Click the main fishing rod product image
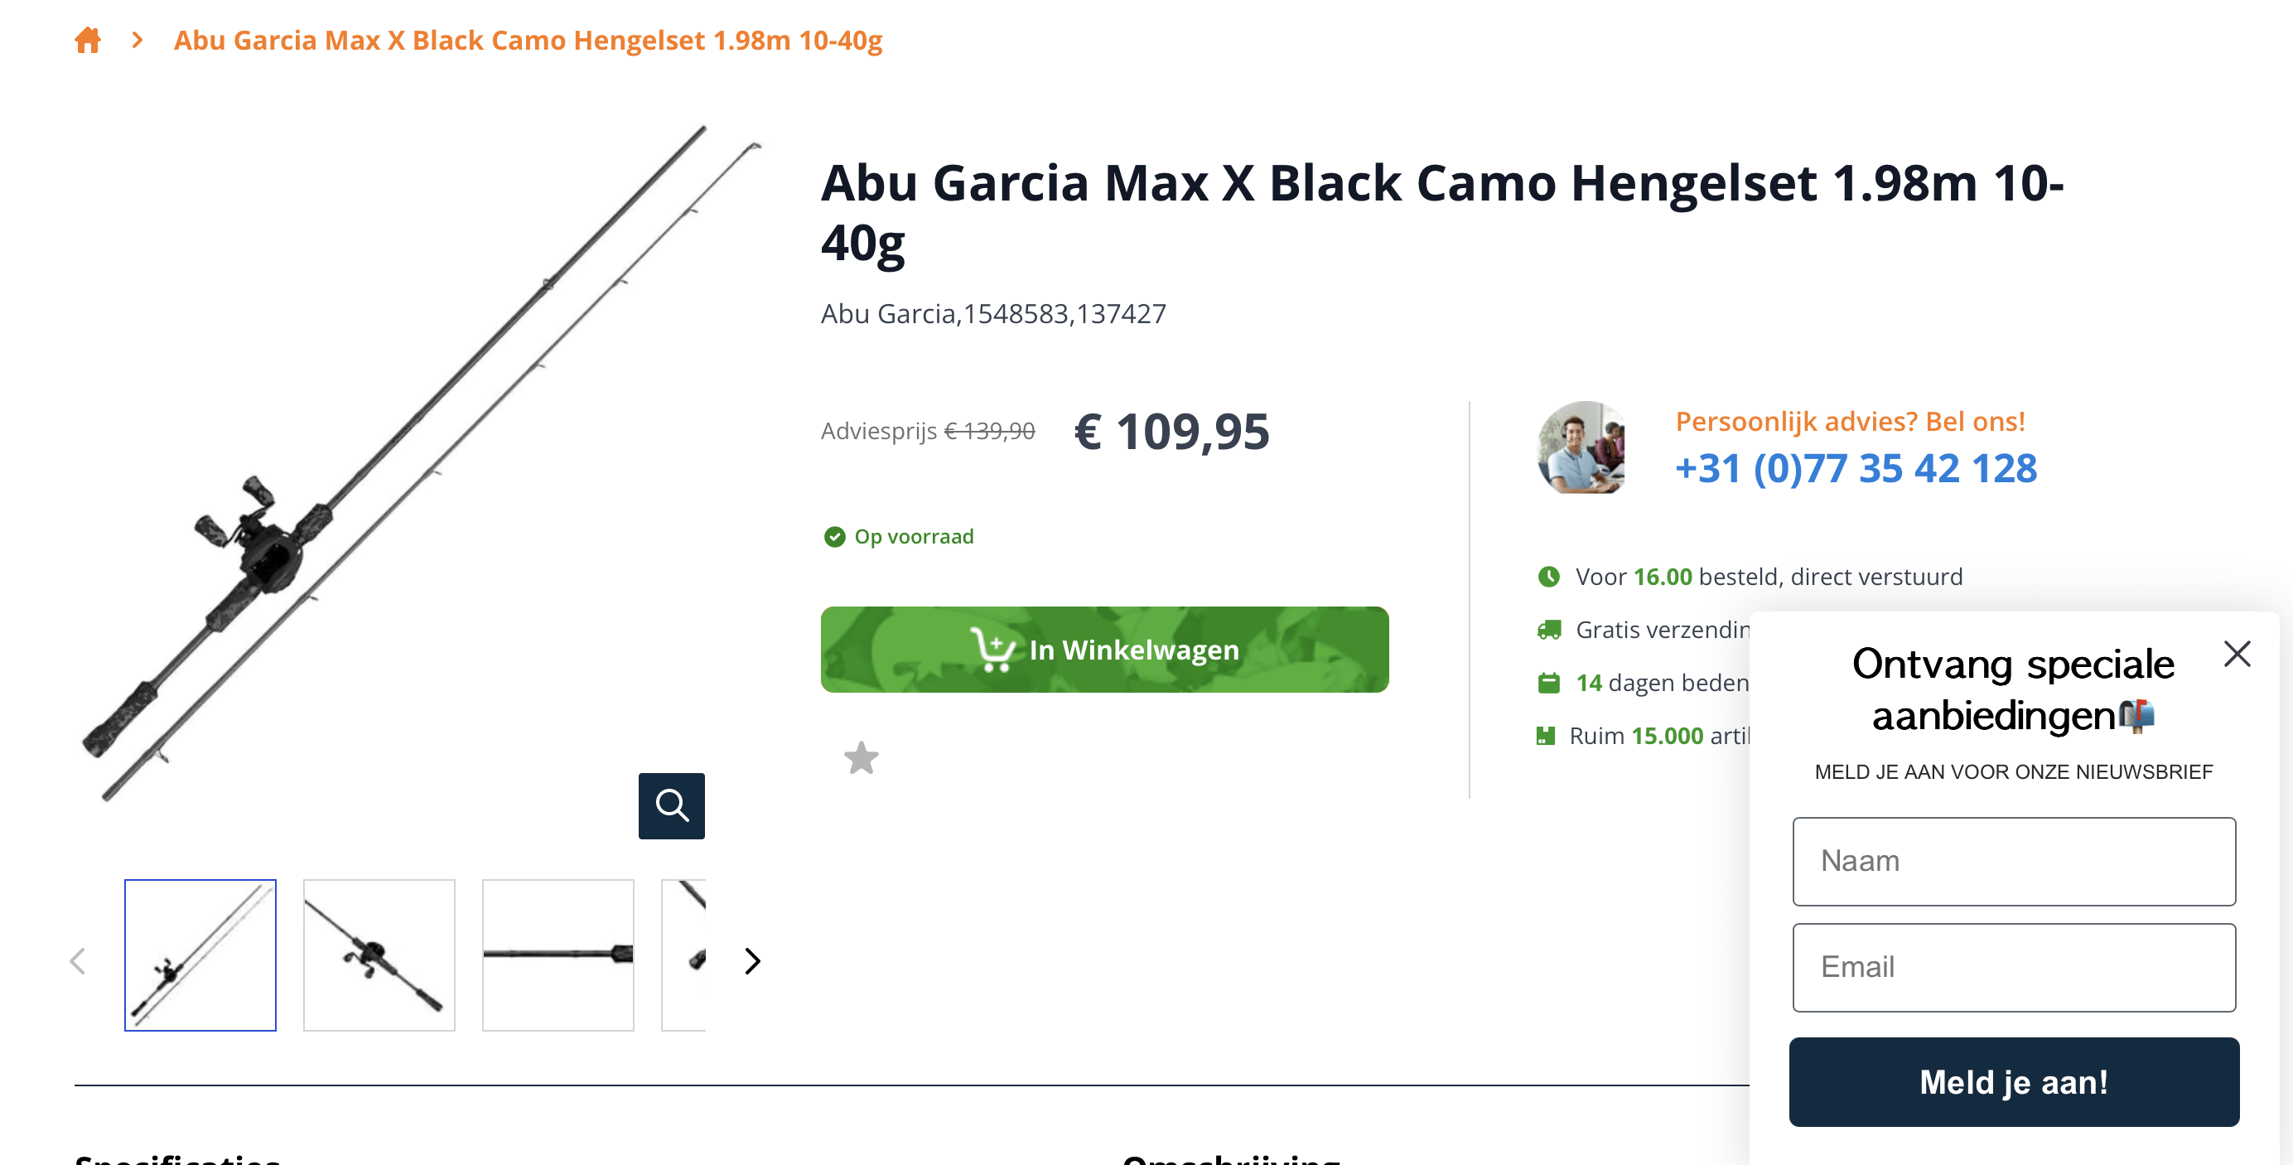 pyautogui.click(x=418, y=463)
